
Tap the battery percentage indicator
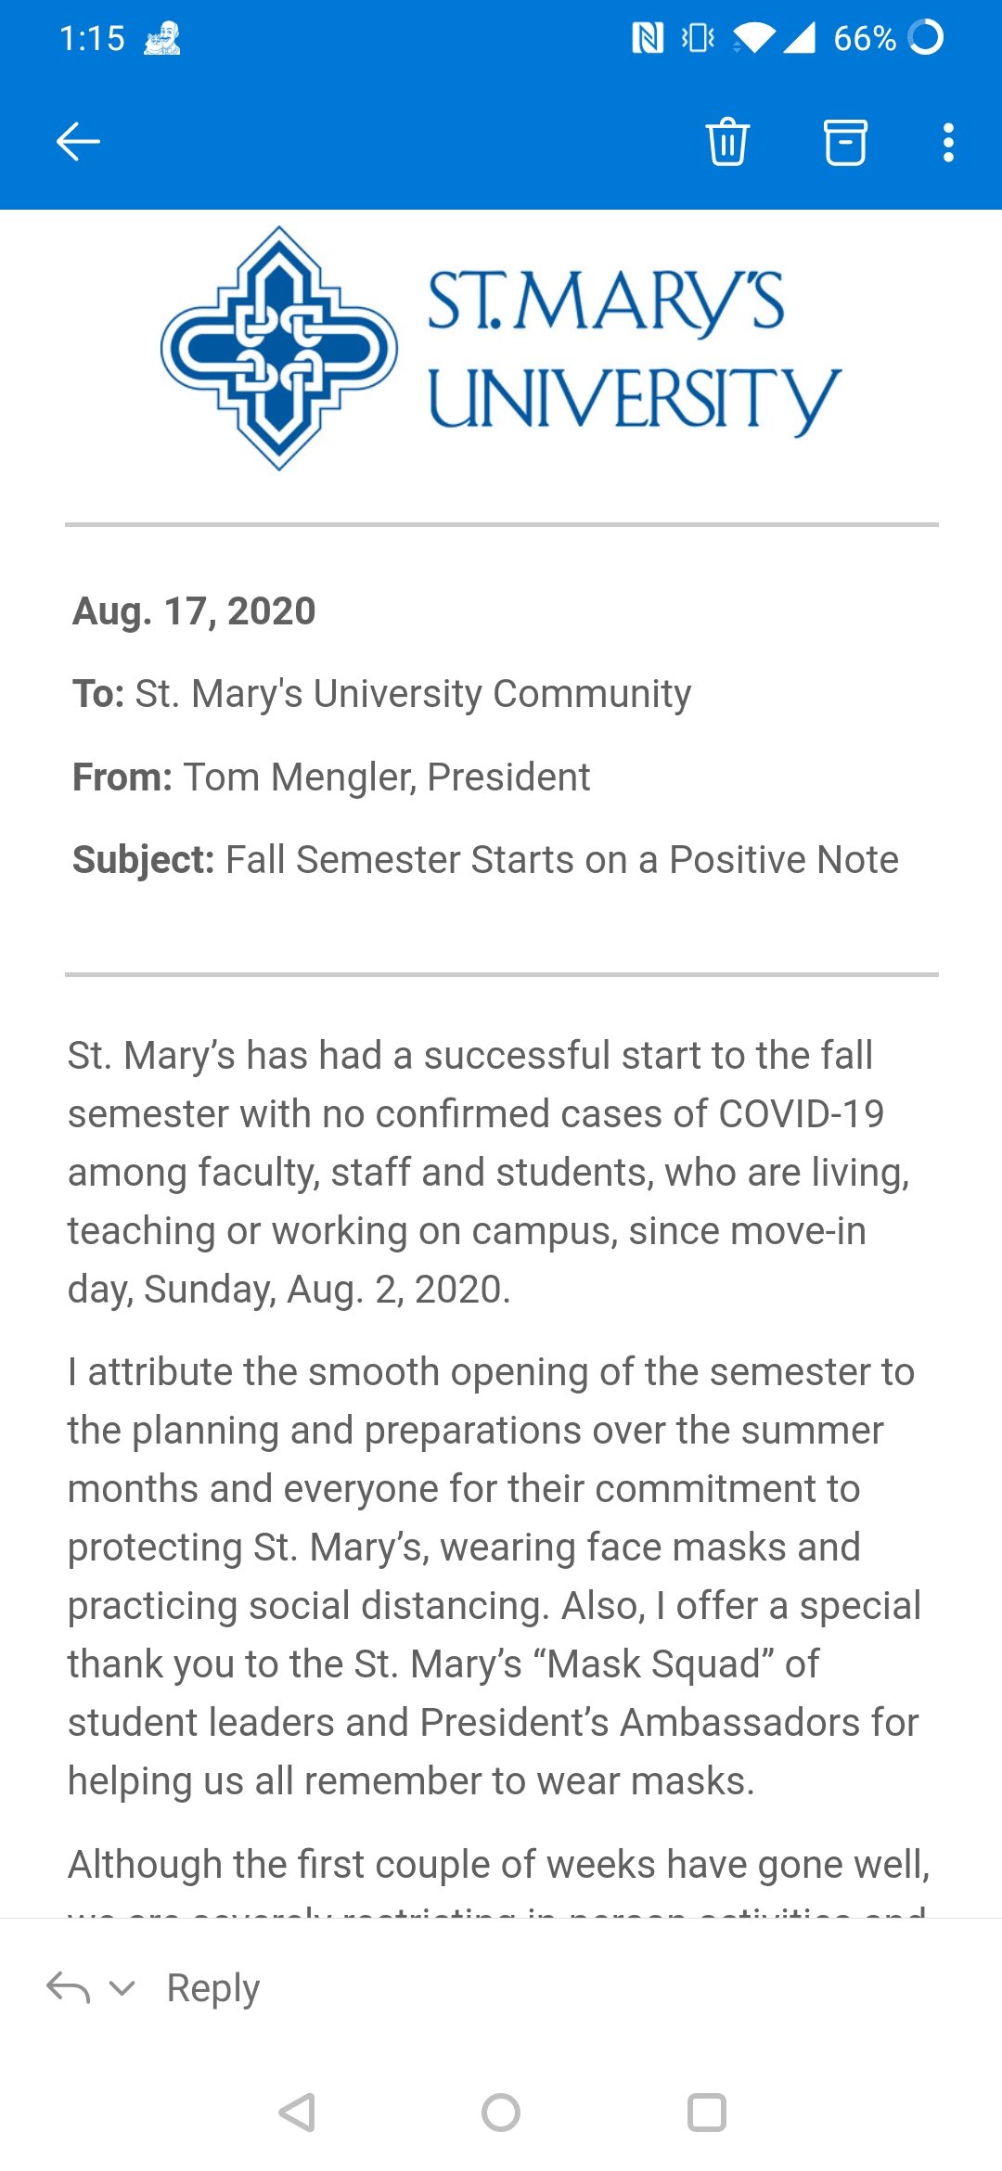pos(864,38)
